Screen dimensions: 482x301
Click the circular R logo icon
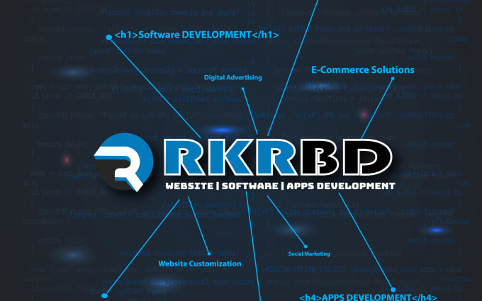tap(123, 162)
